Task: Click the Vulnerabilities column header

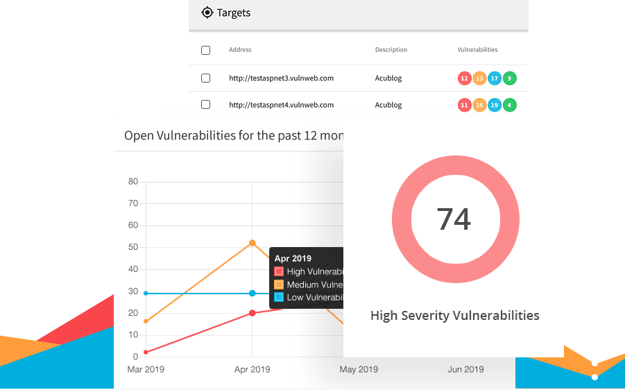Action: coord(477,50)
